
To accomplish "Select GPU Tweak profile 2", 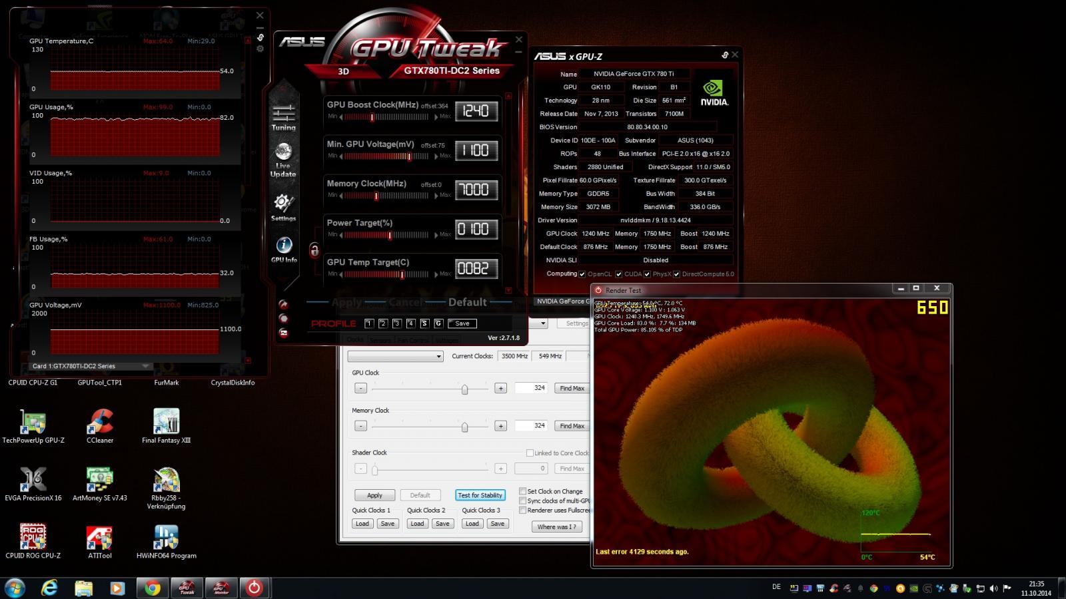I will point(383,323).
